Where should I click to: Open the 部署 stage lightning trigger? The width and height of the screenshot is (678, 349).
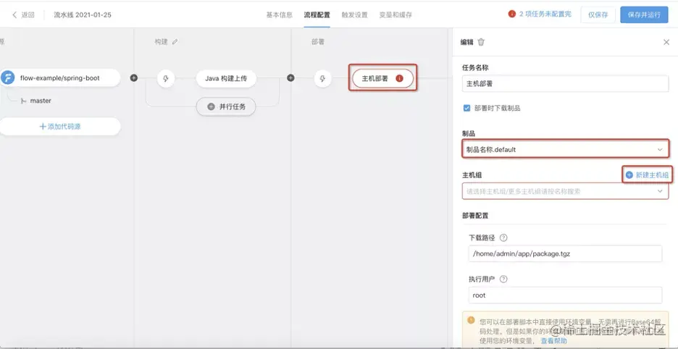(x=322, y=79)
